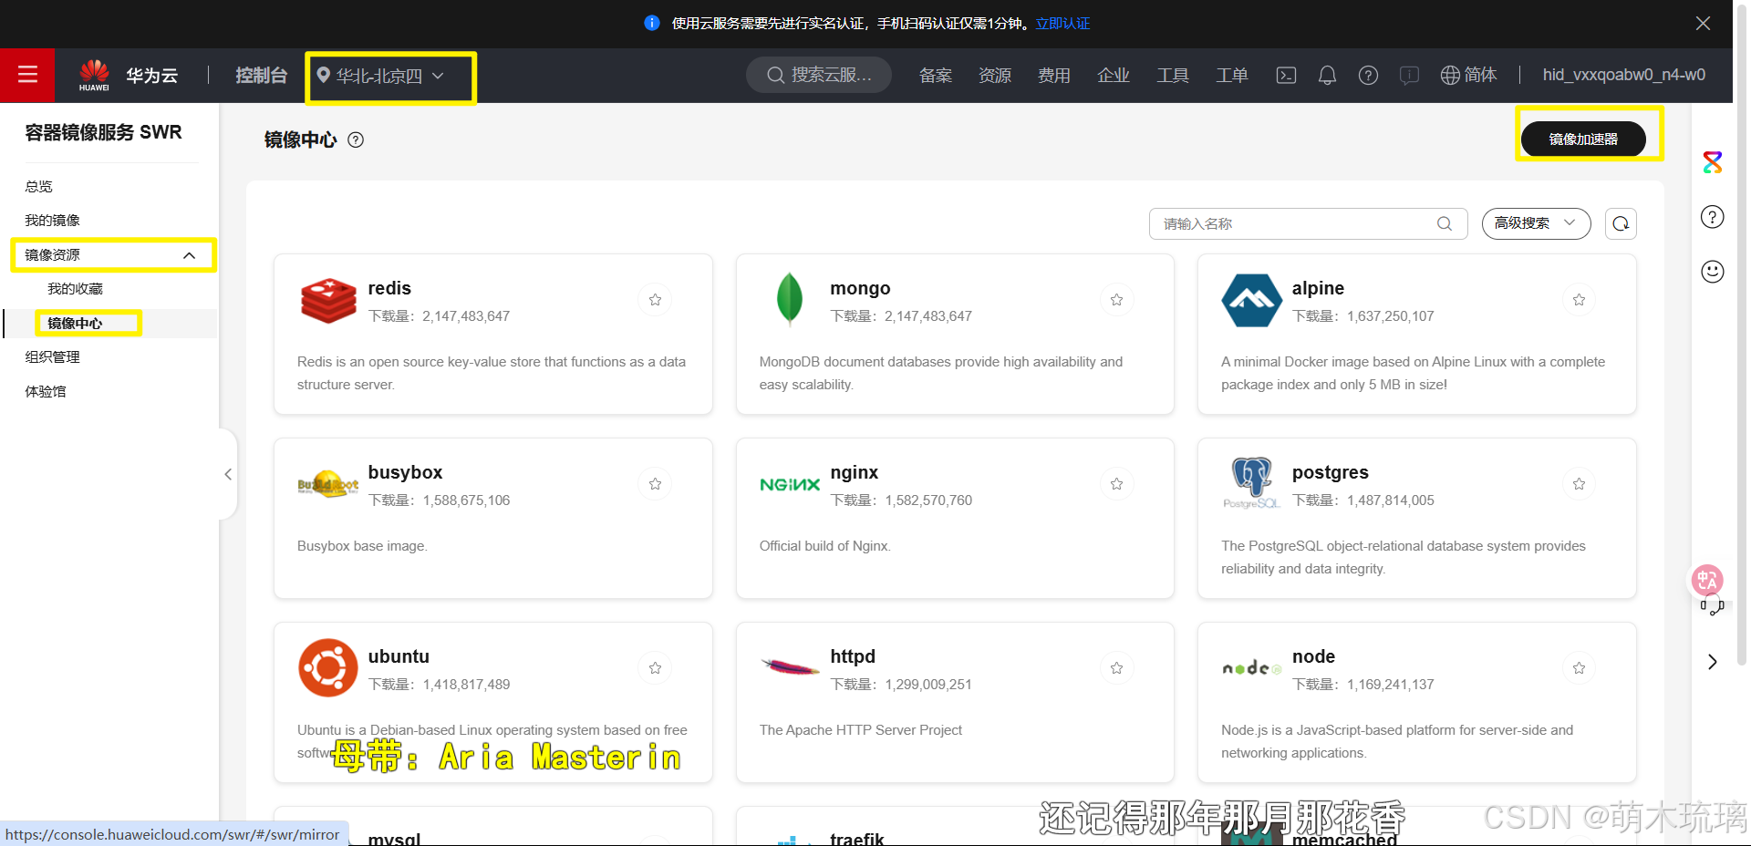This screenshot has width=1751, height=846.
Task: Click the smiley feedback icon in the right sidebar
Action: [1713, 272]
